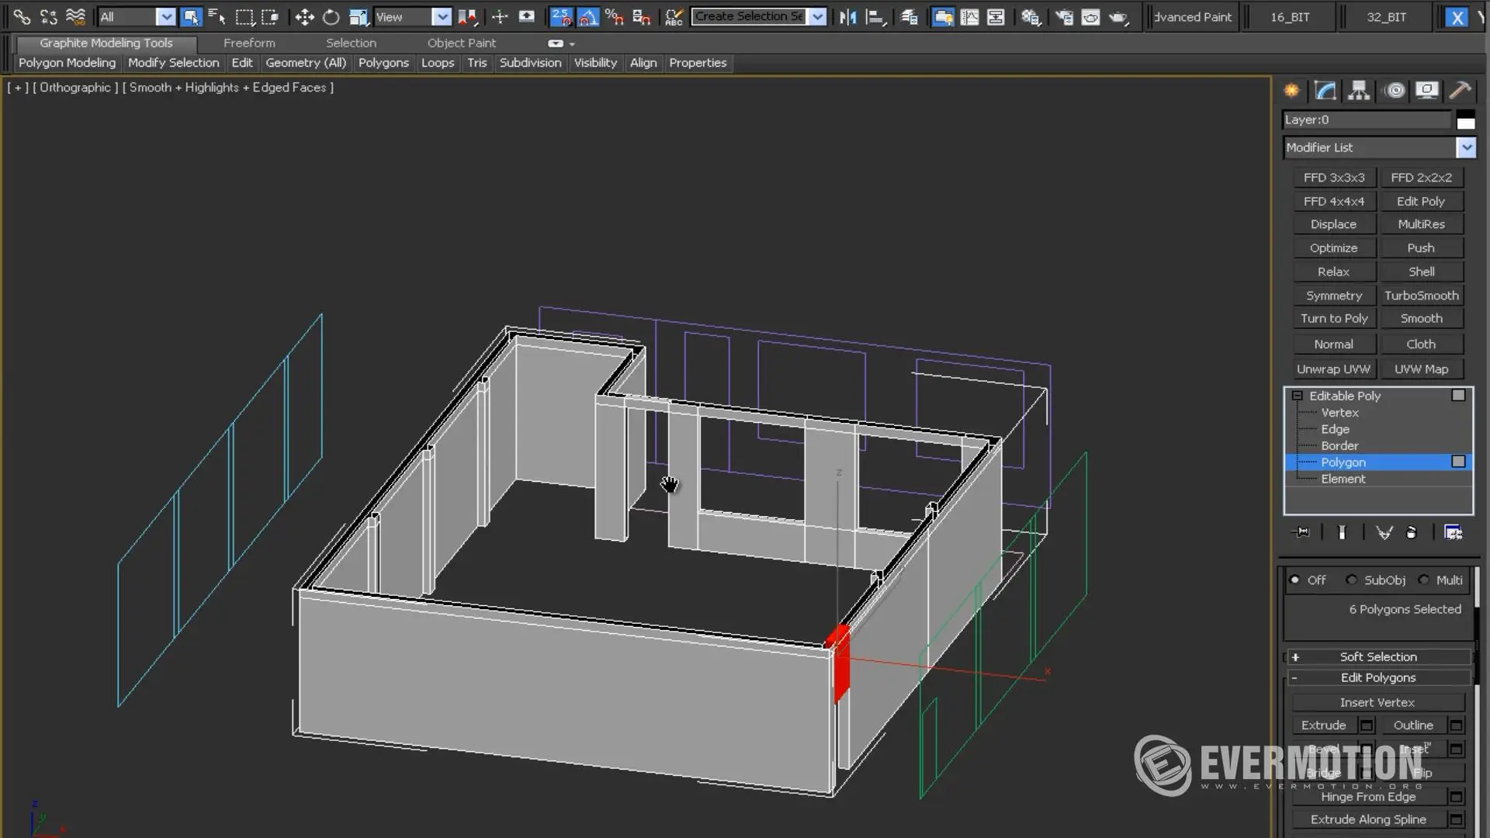Viewport: 1490px width, 838px height.
Task: Click the Select and Manipulate icon
Action: point(500,16)
